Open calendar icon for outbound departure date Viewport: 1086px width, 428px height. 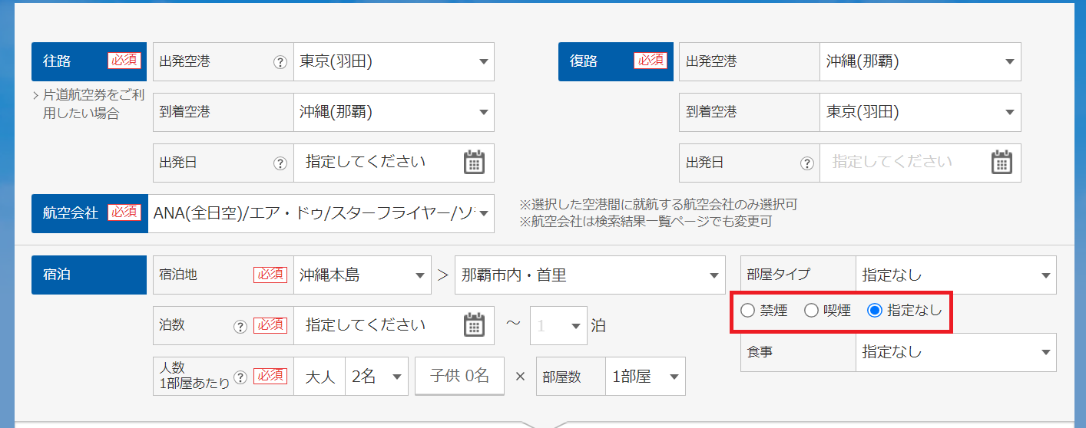[x=474, y=163]
